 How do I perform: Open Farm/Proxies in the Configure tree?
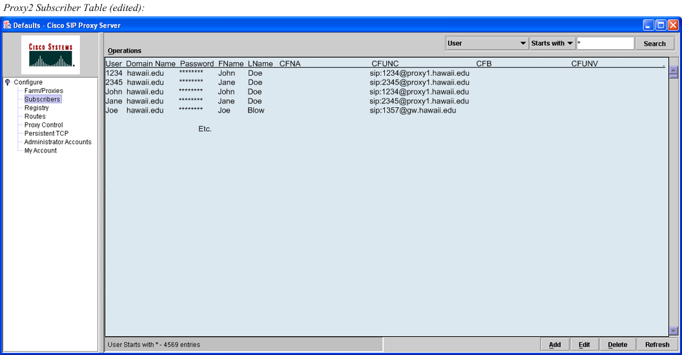click(x=43, y=91)
